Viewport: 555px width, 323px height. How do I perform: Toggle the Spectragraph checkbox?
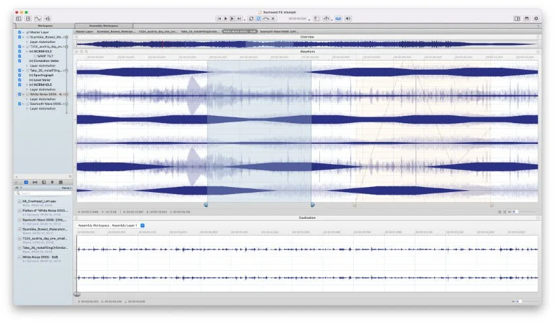[20, 75]
